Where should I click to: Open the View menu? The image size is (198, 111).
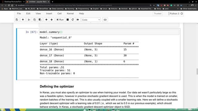click(38, 14)
